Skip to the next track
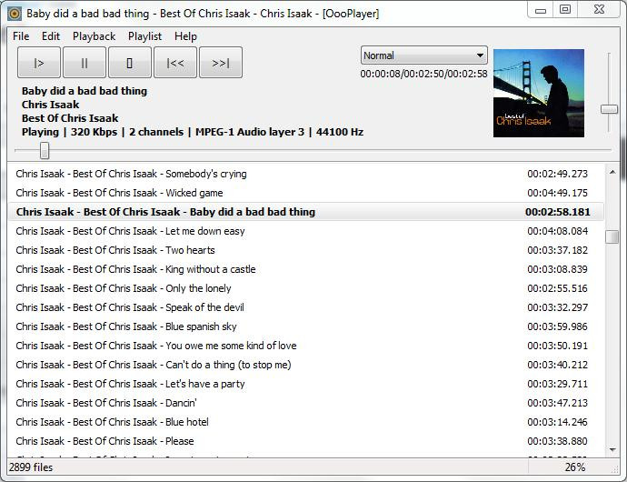This screenshot has height=482, width=627. tap(221, 63)
